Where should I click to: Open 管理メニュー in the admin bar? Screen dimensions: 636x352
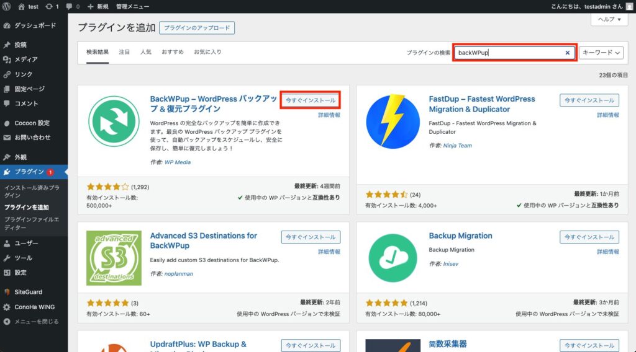click(133, 6)
